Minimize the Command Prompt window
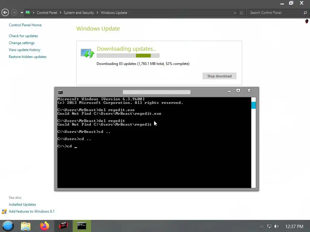This screenshot has height=232, width=310. coord(229,91)
